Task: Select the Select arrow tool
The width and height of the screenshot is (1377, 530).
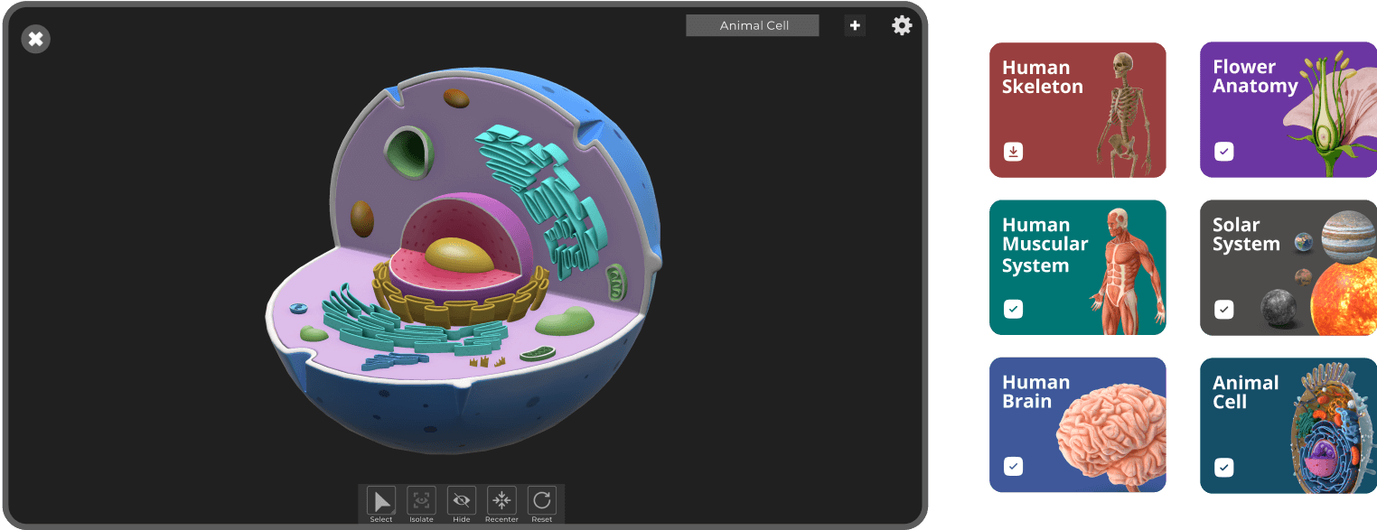Action: coord(381,501)
